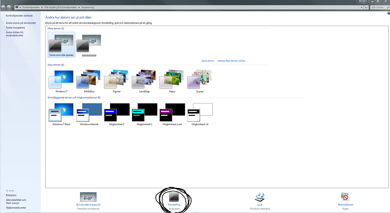Open Ändra ikoner på skrivbordet
Image resolution: width=390 pixels, height=213 pixels.
coord(21,23)
